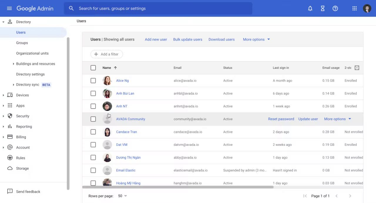Click the Account at-sign icon
376x203 pixels.
pyautogui.click(x=10, y=147)
